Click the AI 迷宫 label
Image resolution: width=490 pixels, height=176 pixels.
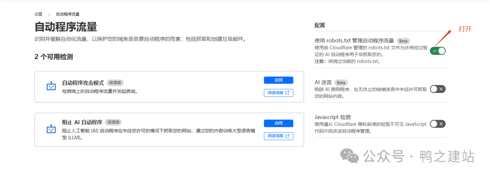323,83
